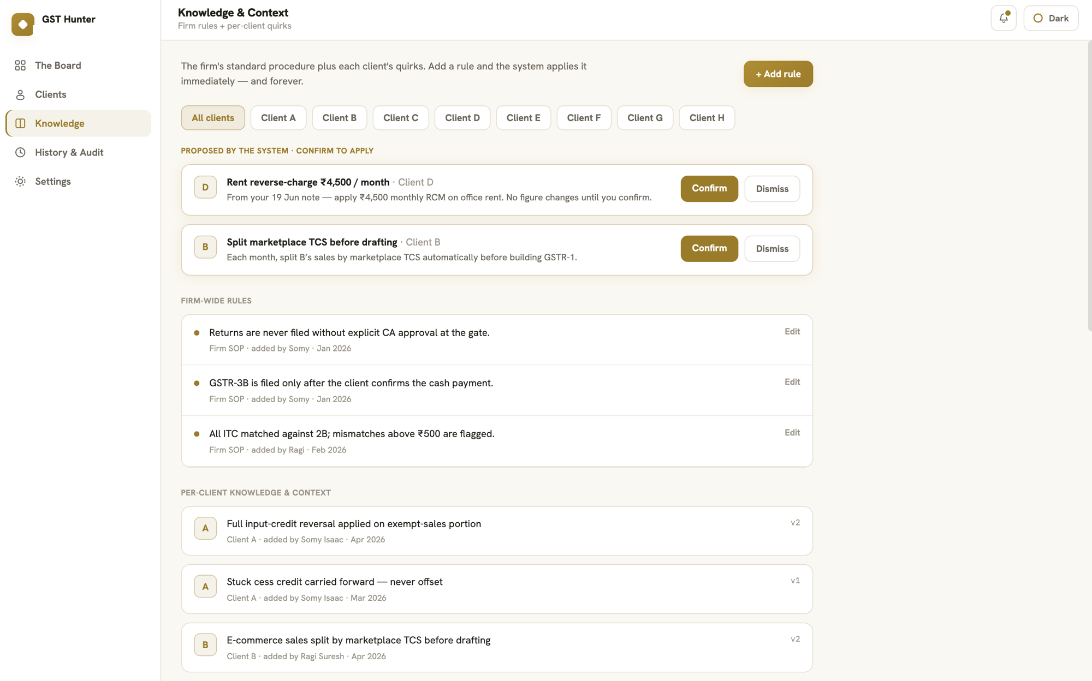
Task: Filter by Client A
Action: coord(278,118)
